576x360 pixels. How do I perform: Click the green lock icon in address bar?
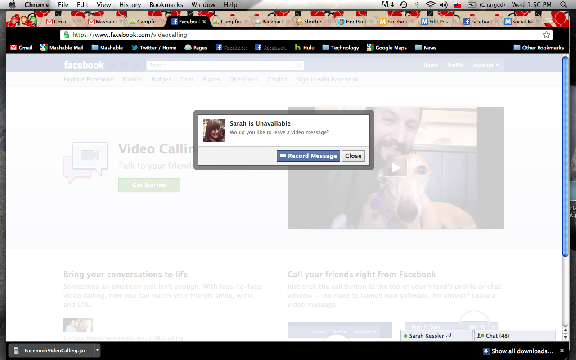click(x=66, y=35)
